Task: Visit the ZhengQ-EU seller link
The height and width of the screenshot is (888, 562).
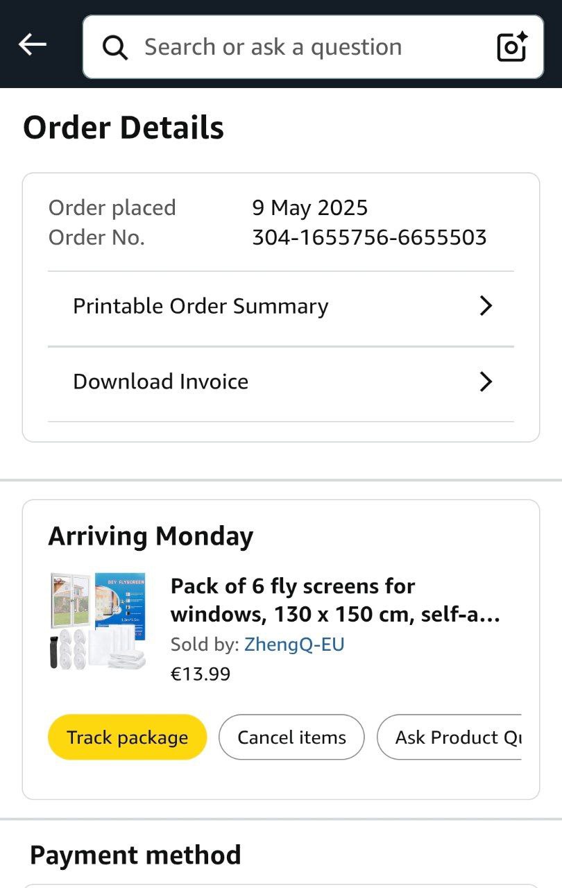Action: (x=294, y=644)
